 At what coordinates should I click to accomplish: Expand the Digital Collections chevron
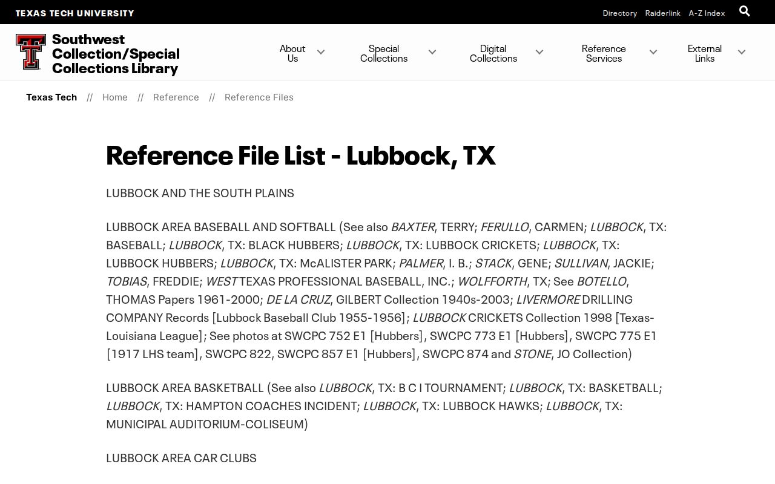(x=539, y=53)
